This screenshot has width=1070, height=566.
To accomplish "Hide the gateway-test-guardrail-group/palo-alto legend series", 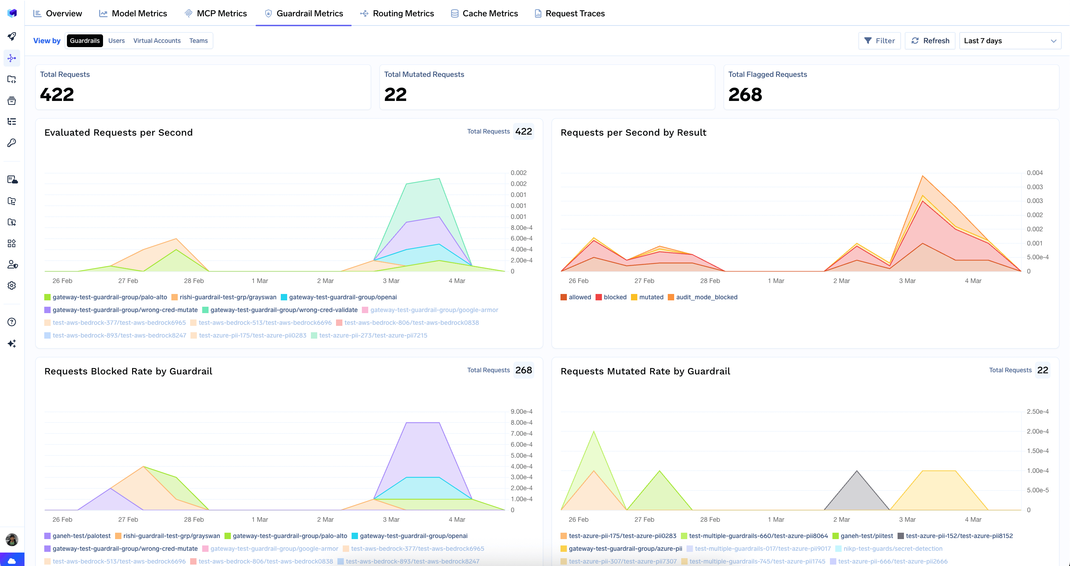I will point(110,297).
